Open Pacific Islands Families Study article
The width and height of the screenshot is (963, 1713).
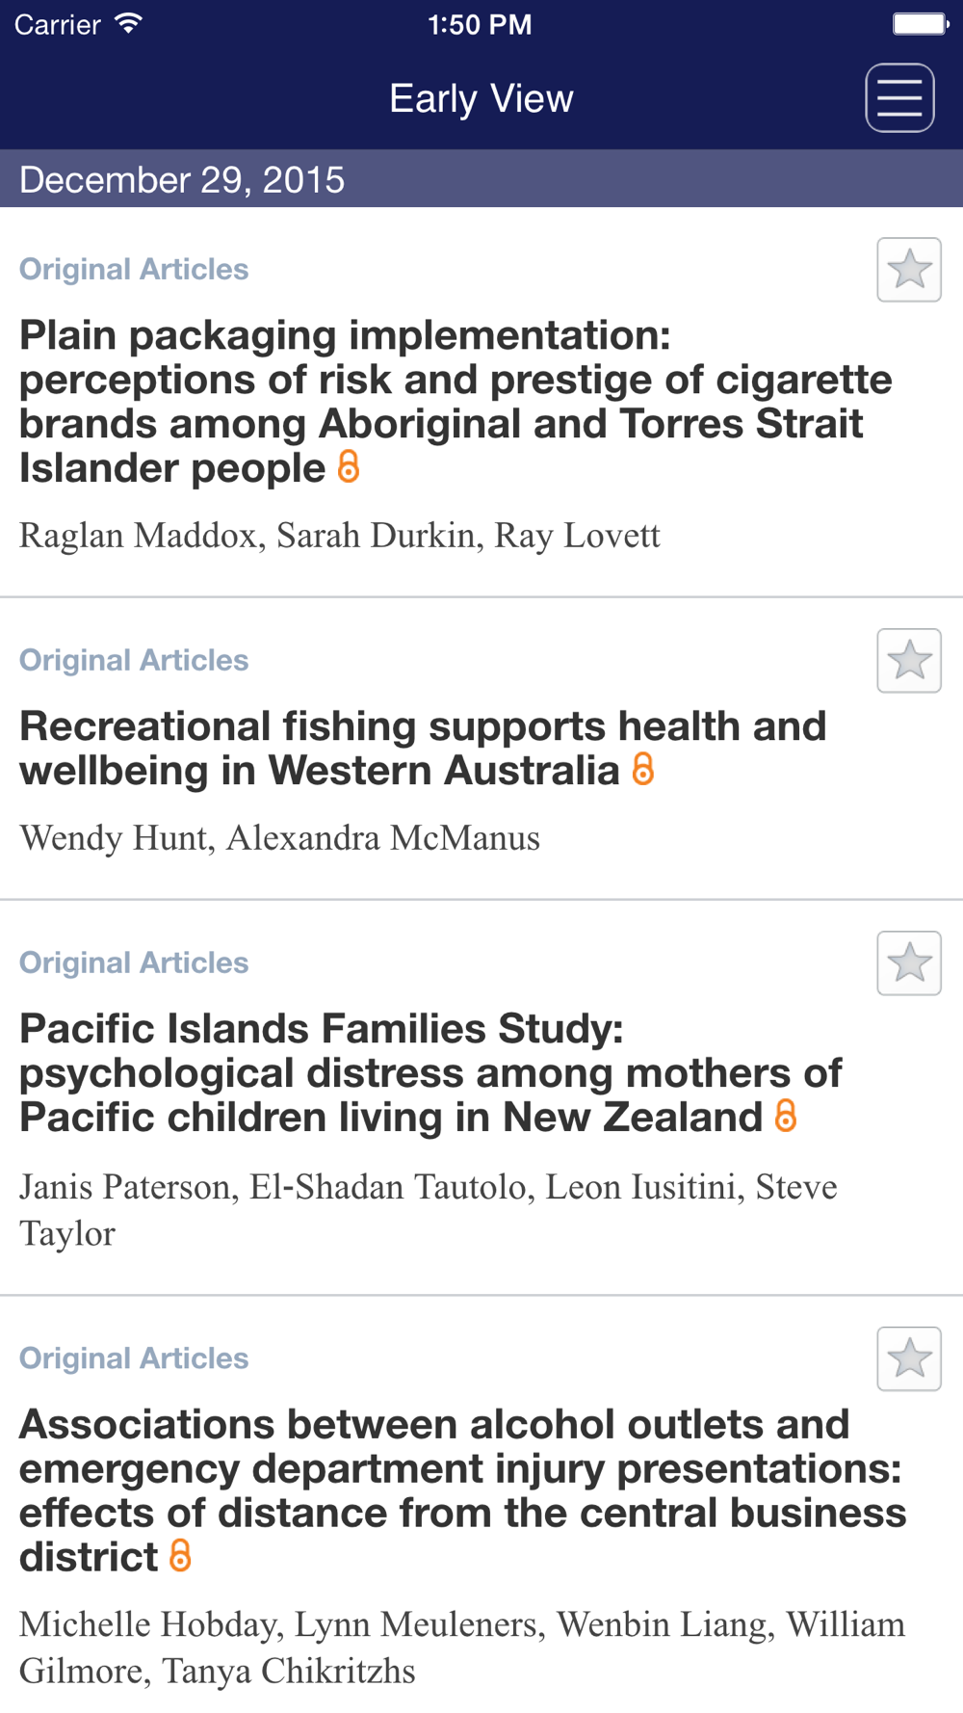[x=430, y=1073]
